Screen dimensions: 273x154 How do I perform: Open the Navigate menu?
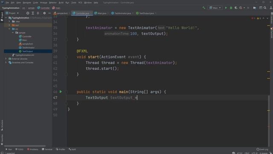tap(27, 3)
